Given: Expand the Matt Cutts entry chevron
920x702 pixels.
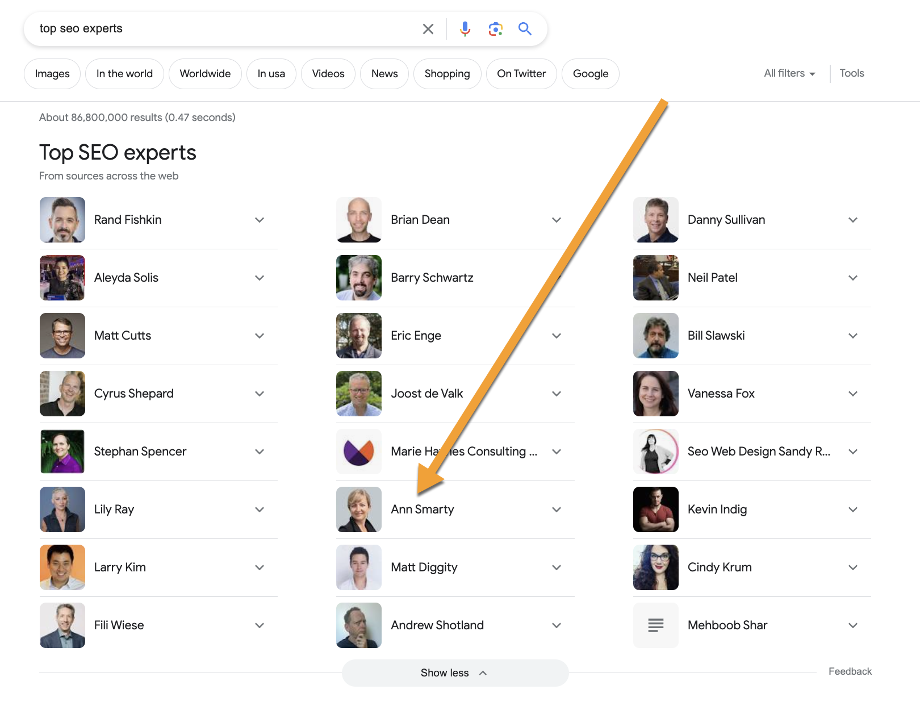Looking at the screenshot, I should tap(260, 336).
